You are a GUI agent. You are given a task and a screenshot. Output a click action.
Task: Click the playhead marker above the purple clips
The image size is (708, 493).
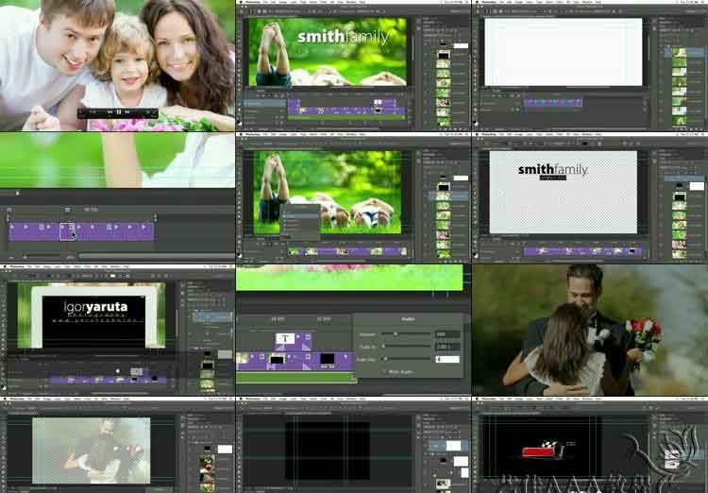[x=68, y=210]
